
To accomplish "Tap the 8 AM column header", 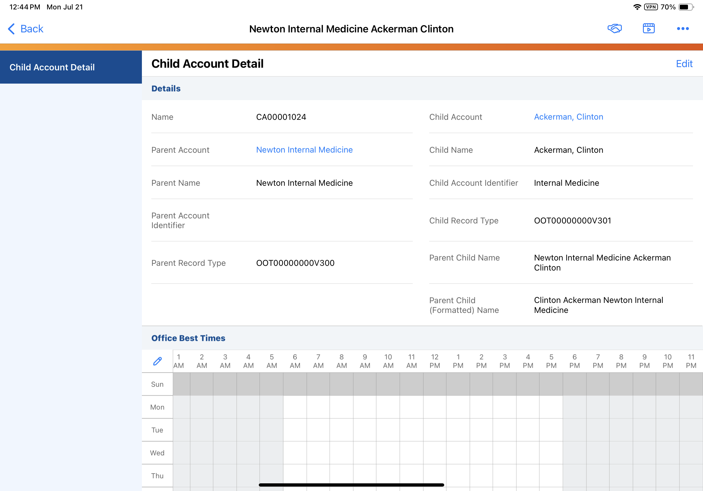I will (x=341, y=361).
